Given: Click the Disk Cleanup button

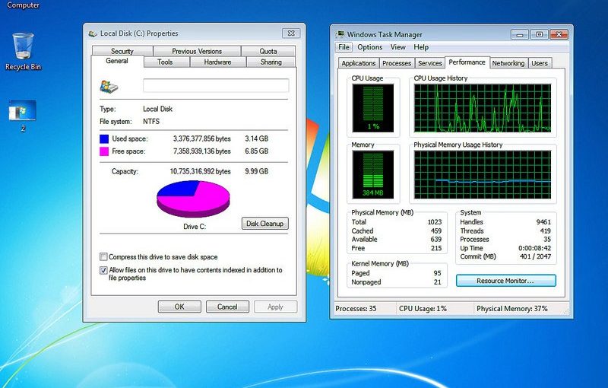Looking at the screenshot, I should (x=264, y=224).
